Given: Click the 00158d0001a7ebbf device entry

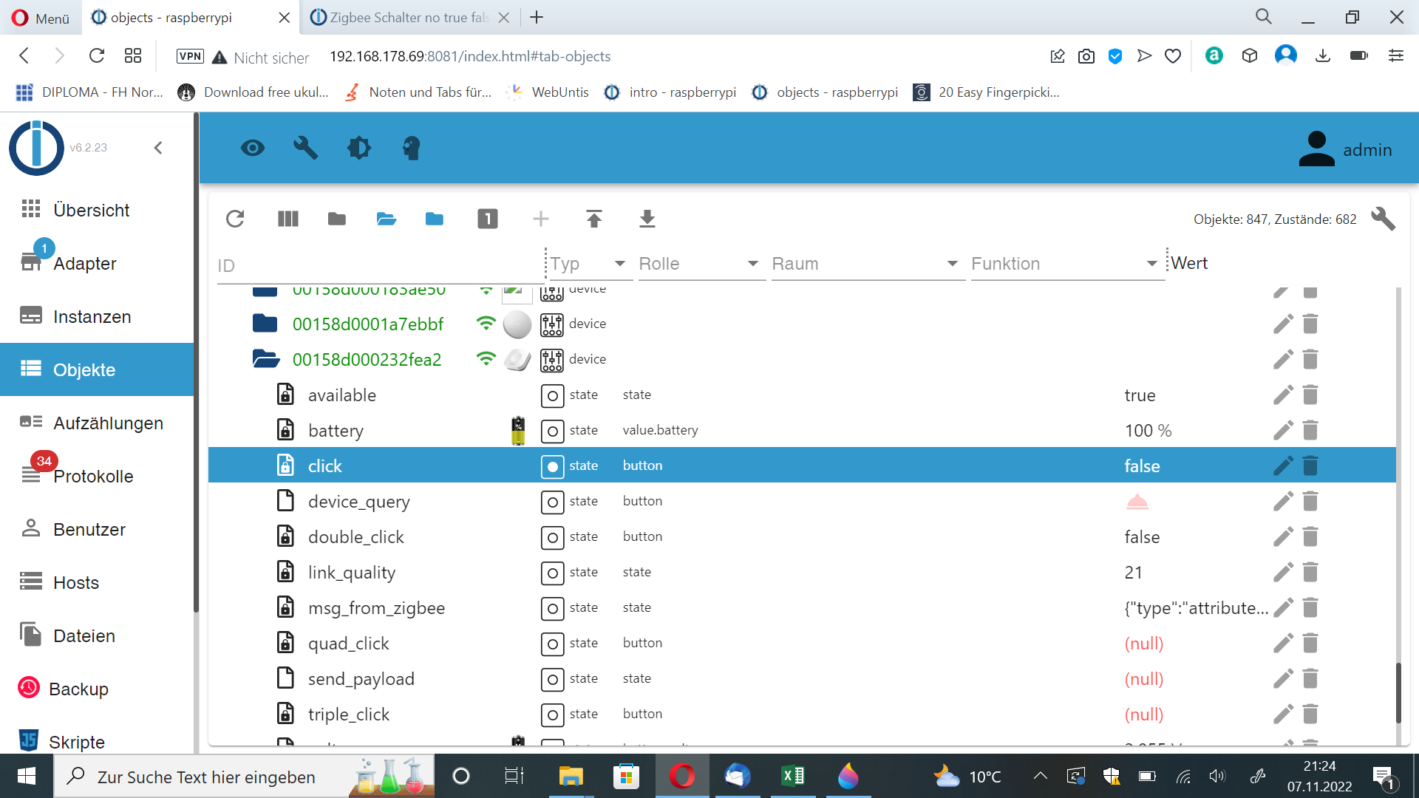Looking at the screenshot, I should pos(367,324).
